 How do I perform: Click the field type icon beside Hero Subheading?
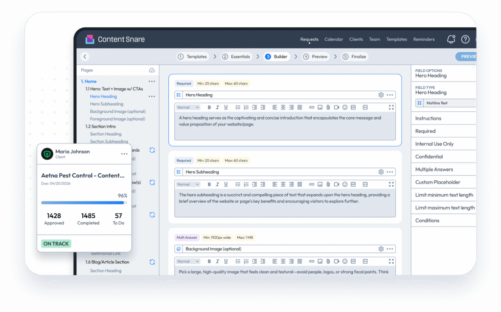pos(179,172)
